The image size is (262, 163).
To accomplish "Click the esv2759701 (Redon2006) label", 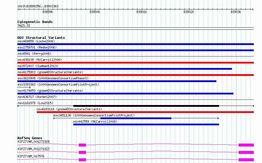I will [37, 47].
